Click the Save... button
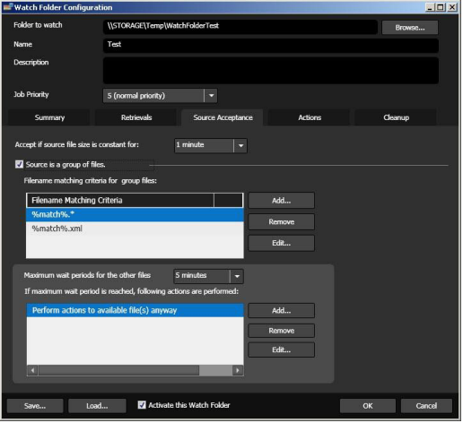 point(35,406)
